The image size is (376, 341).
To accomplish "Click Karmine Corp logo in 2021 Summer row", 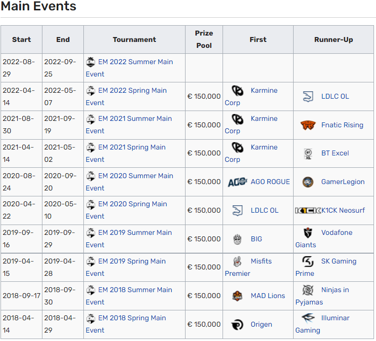I will (237, 119).
